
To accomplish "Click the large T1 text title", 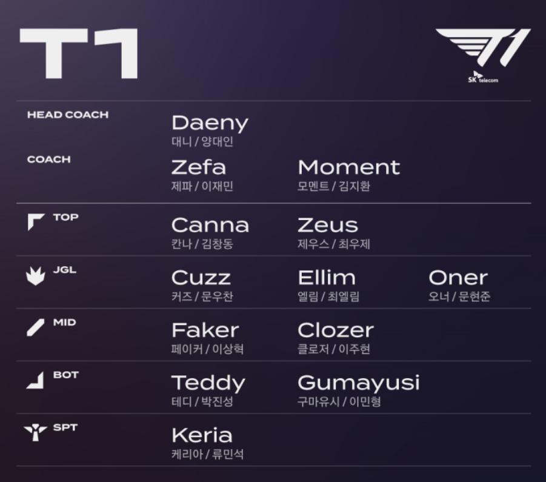I will pyautogui.click(x=79, y=53).
